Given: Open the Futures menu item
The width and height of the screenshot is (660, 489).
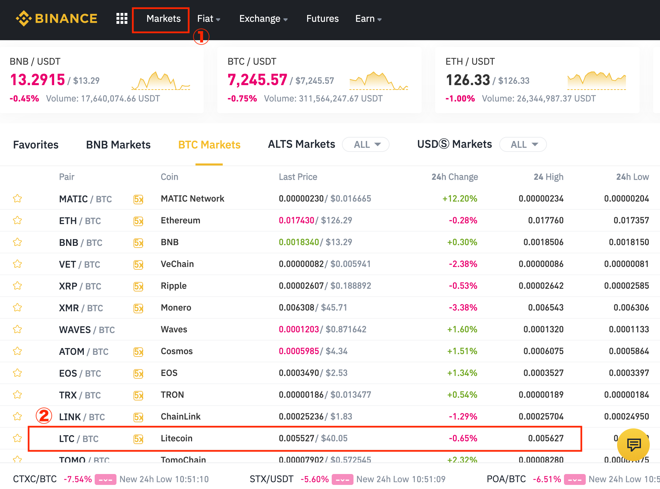Looking at the screenshot, I should [x=323, y=19].
